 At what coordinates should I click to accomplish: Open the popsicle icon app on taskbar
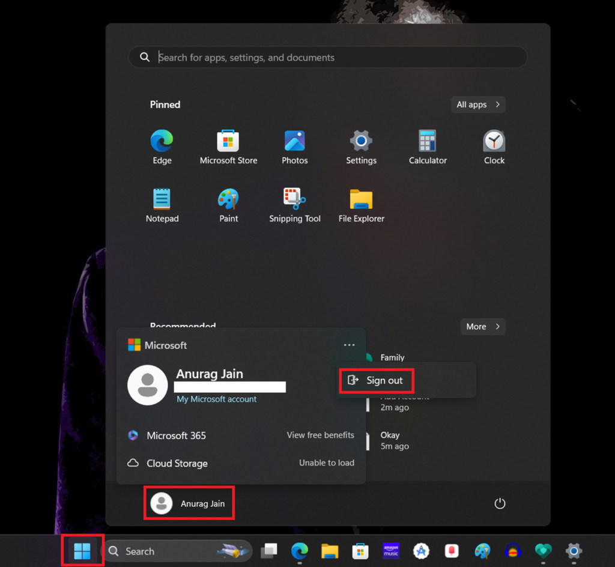point(452,551)
